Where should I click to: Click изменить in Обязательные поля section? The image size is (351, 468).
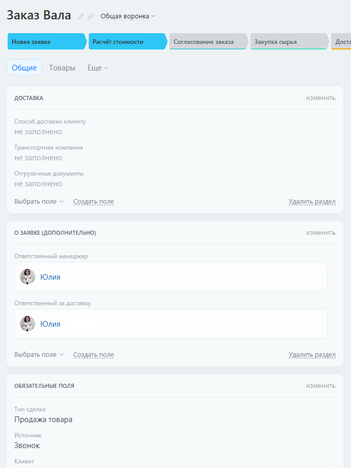coord(320,386)
